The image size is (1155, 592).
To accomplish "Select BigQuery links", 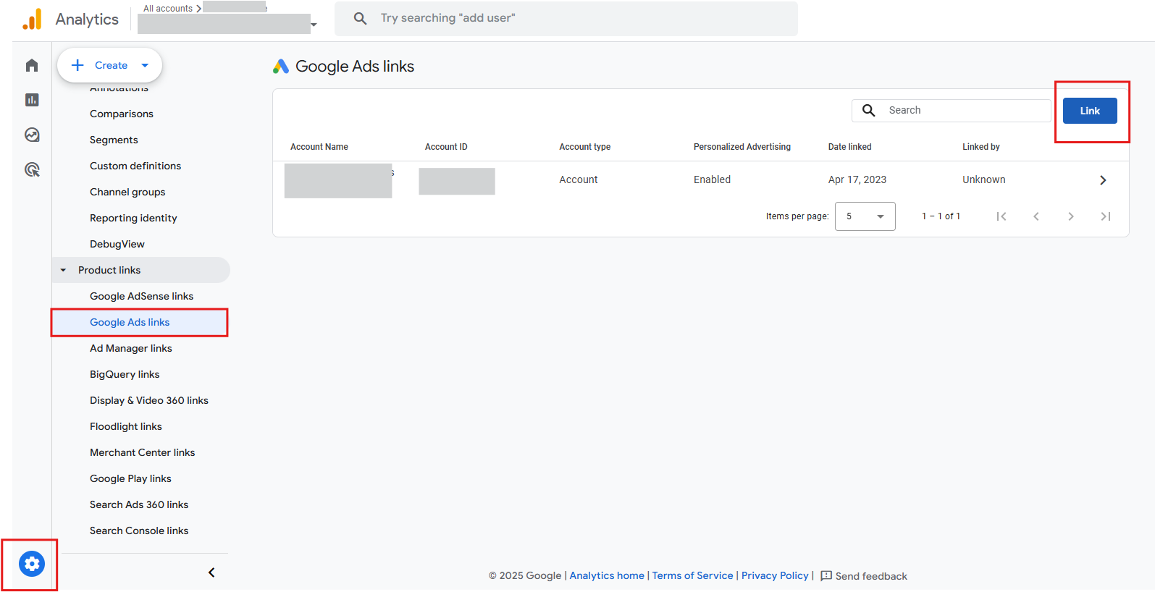I will 125,374.
